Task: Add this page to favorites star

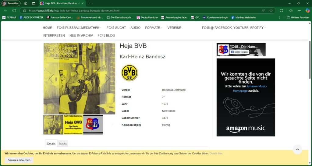Action: click(271, 11)
